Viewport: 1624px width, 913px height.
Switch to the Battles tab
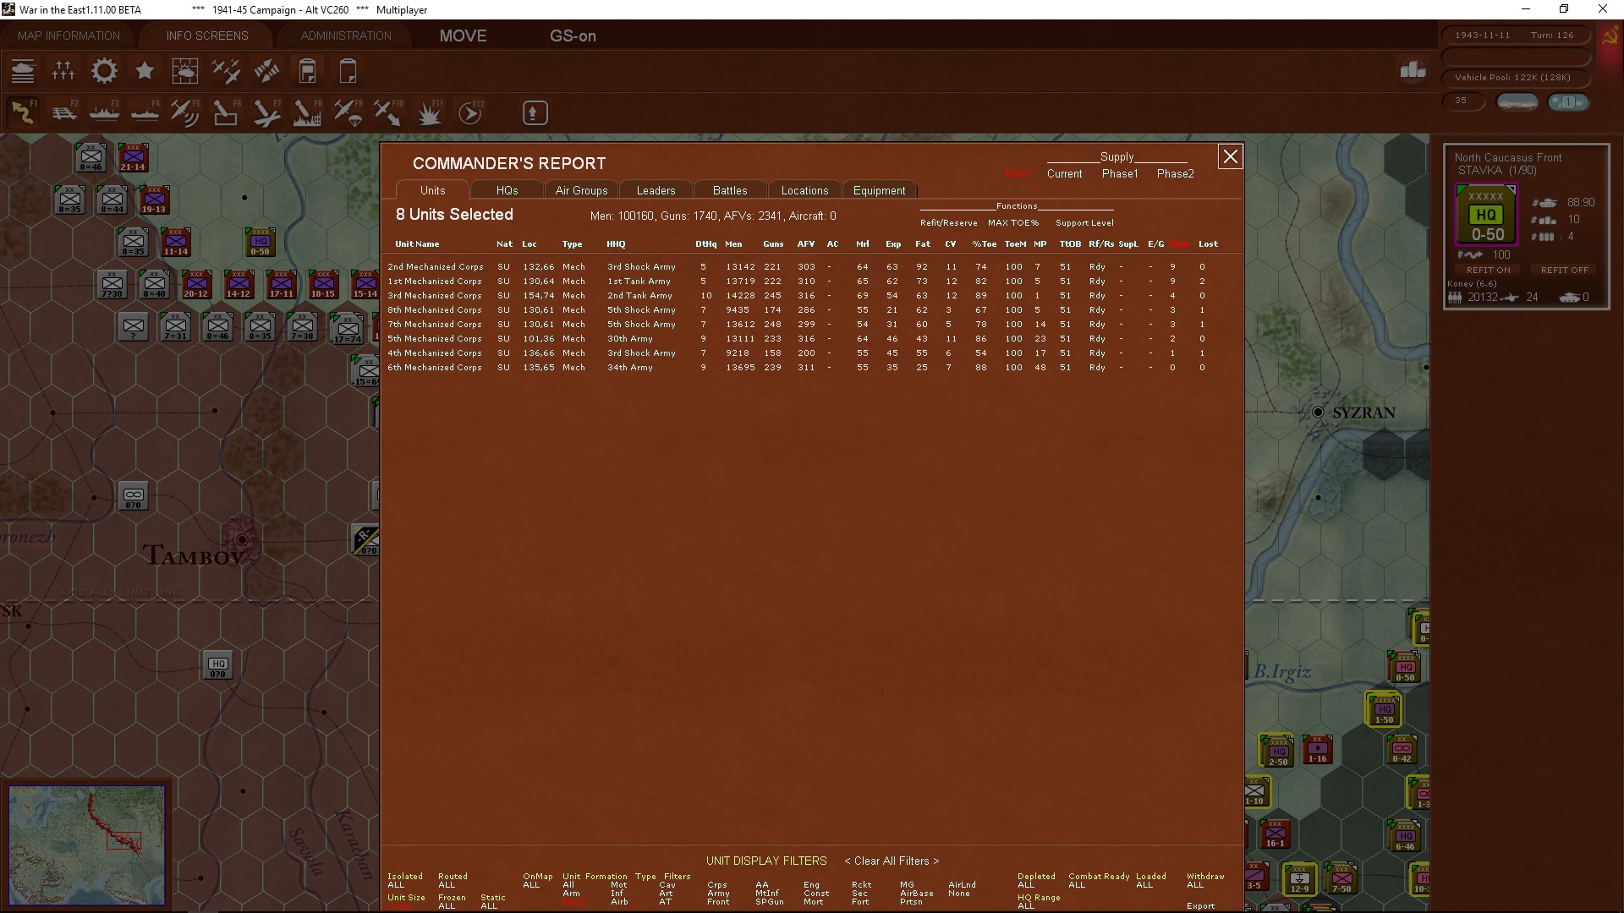point(730,190)
